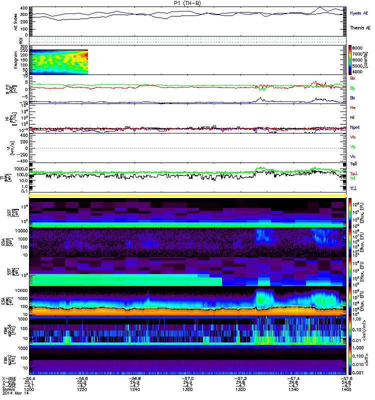The height and width of the screenshot is (400, 375).
Task: Click the yellow horizontal bar below temperature panel
Action: pos(188,195)
